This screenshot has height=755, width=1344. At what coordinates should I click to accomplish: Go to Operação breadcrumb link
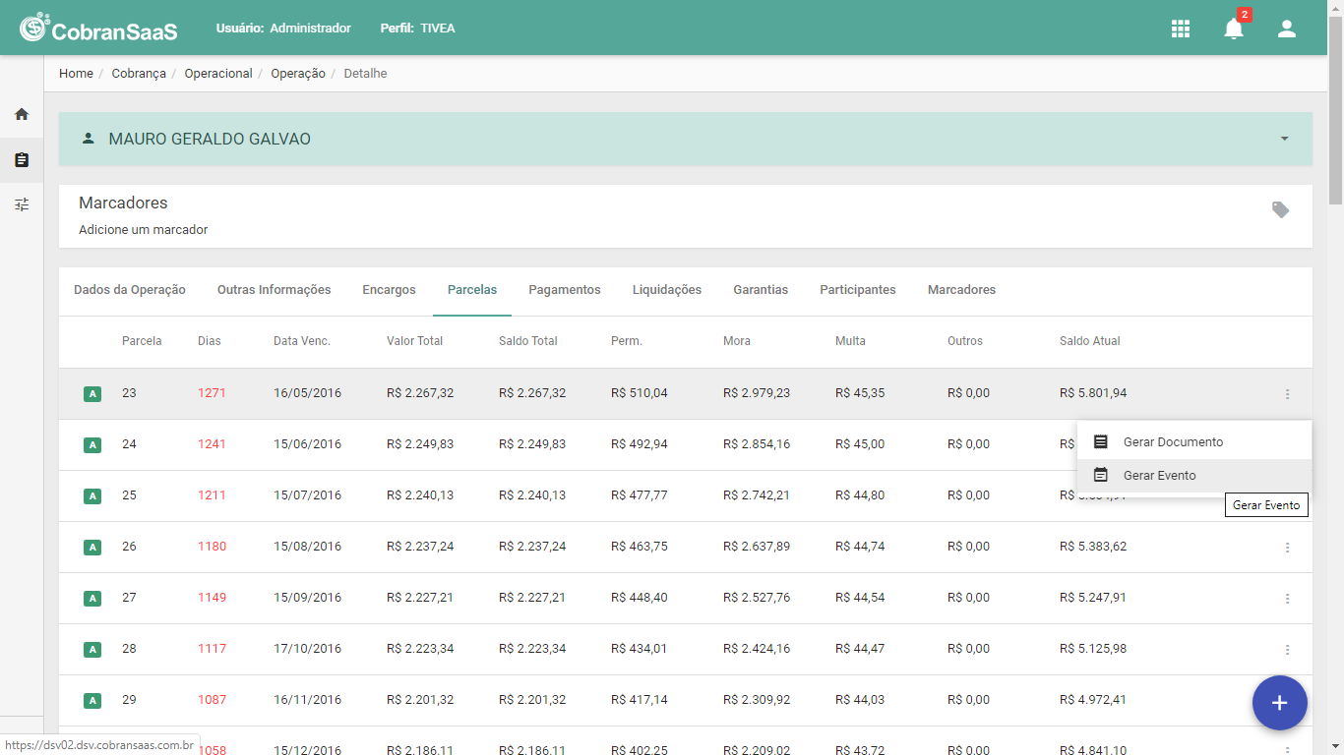(298, 74)
